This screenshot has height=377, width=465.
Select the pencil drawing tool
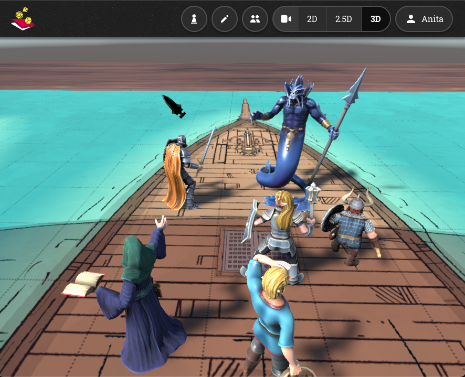[x=225, y=19]
